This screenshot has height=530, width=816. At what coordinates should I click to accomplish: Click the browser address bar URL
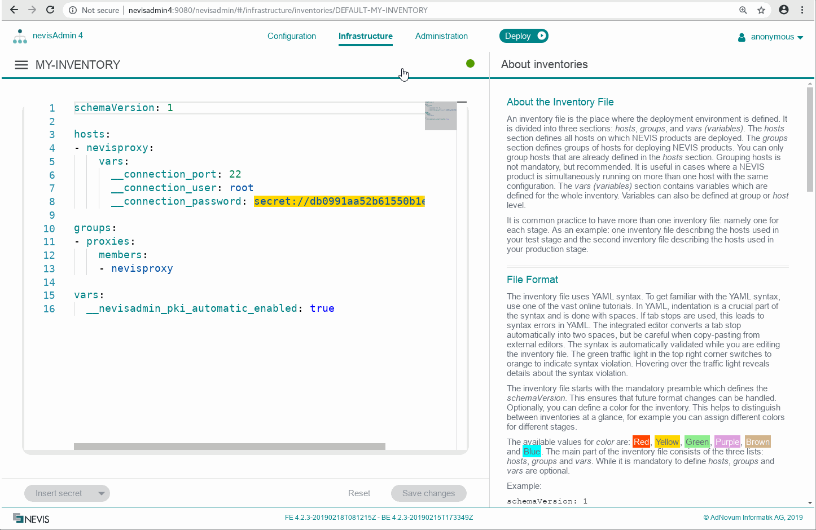tap(278, 10)
